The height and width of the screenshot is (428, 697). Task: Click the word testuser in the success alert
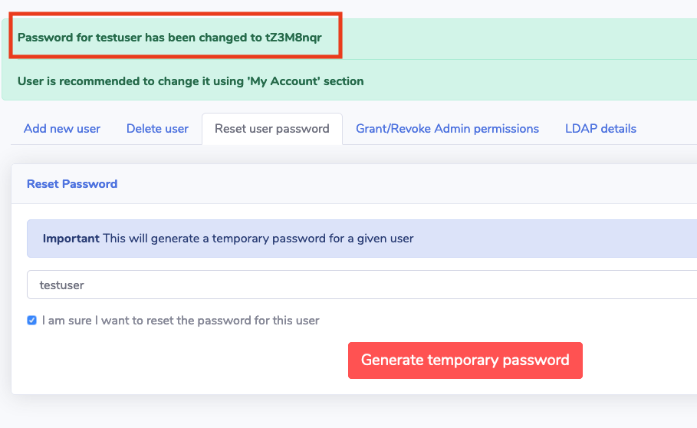tap(119, 38)
